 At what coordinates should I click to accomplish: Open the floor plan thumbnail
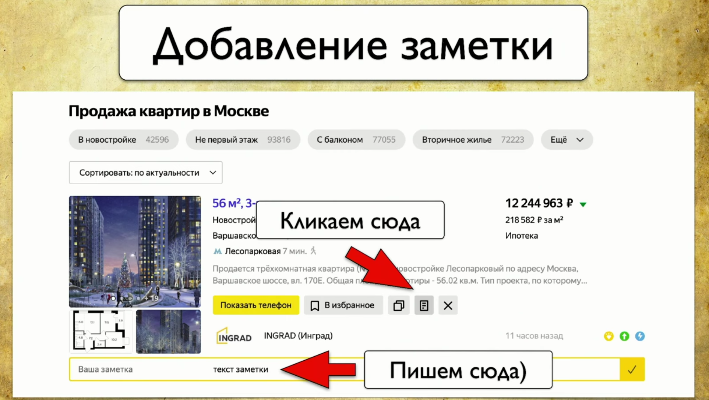100,332
